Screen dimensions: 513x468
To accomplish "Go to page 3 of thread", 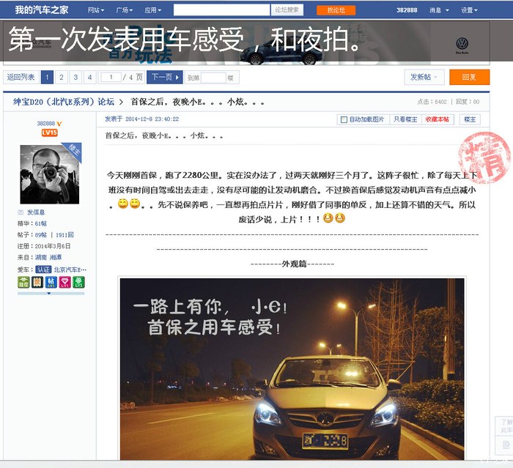I will 75,77.
